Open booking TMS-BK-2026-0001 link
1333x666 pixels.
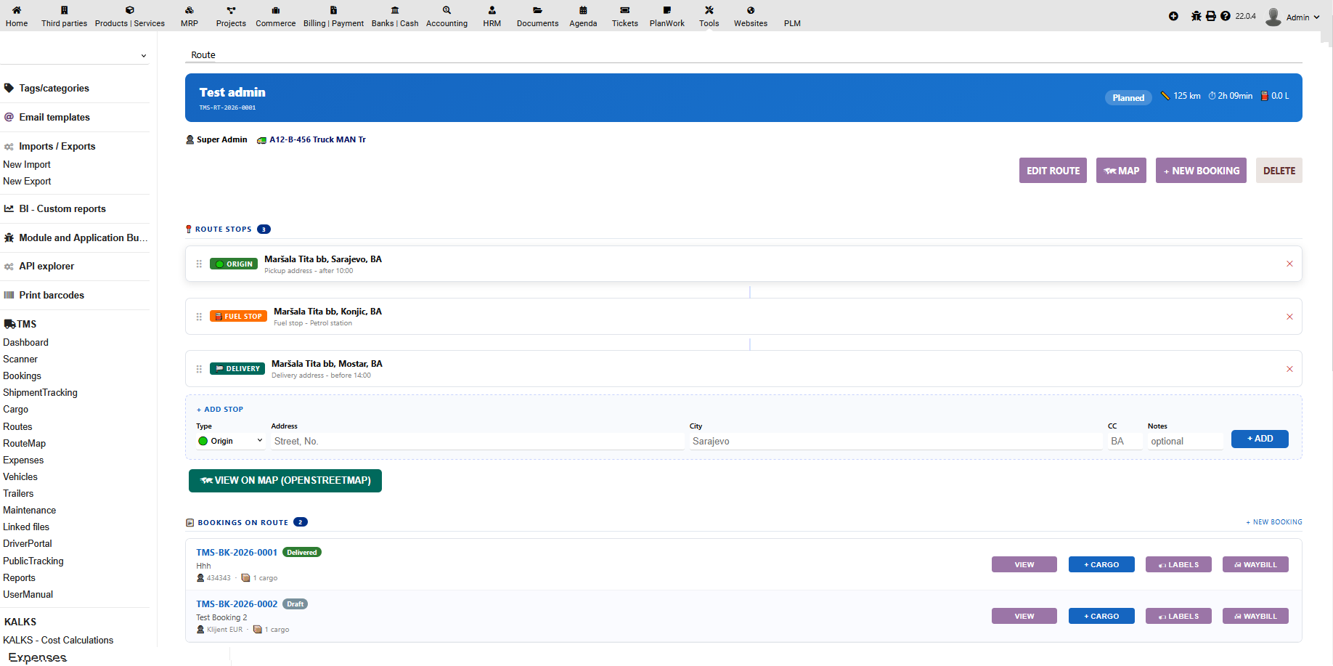coord(237,552)
